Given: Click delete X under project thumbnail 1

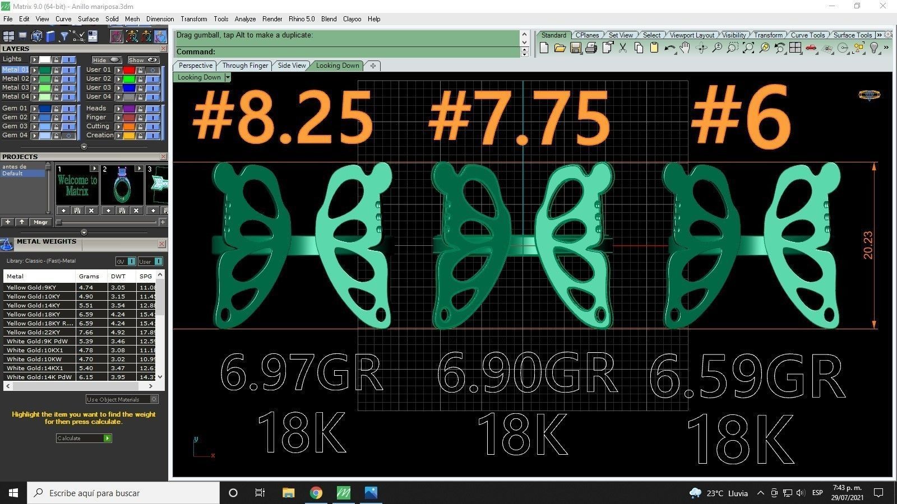Looking at the screenshot, I should (91, 211).
